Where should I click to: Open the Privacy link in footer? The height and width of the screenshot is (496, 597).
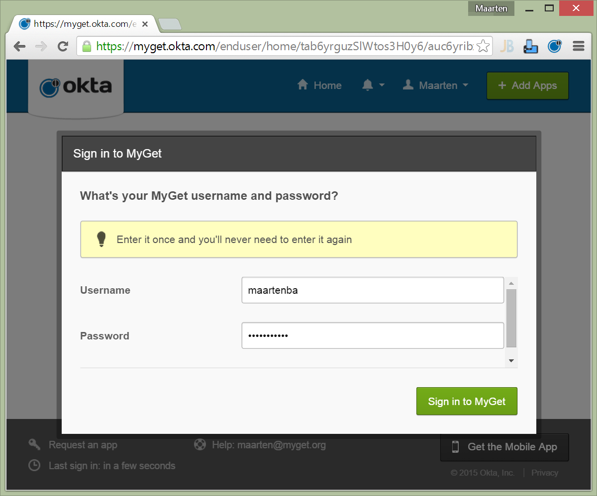544,473
